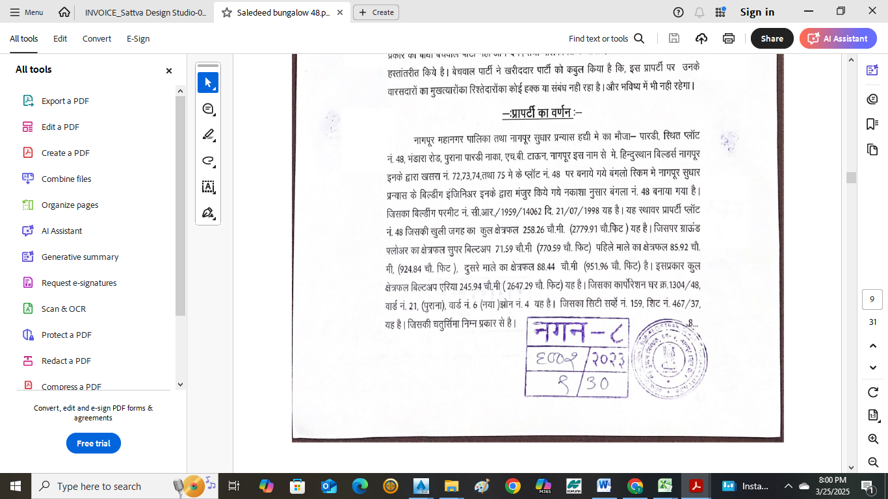Open the page display settings icon
888x499 pixels.
click(x=873, y=416)
